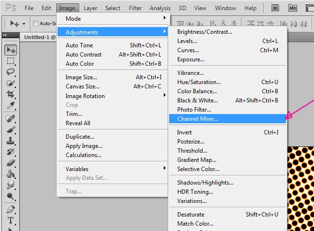This screenshot has height=231, width=314.
Task: Select the Crop tool
Action: coord(11,94)
